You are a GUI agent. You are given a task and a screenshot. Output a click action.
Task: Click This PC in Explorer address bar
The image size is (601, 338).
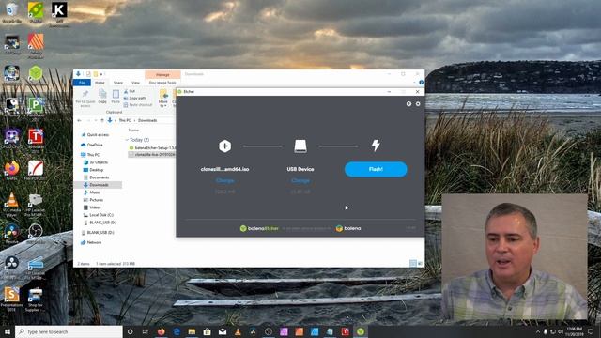click(125, 120)
